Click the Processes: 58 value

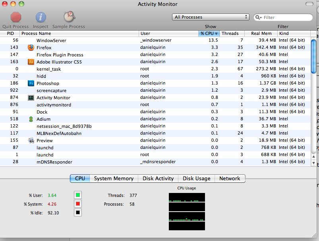click(132, 204)
